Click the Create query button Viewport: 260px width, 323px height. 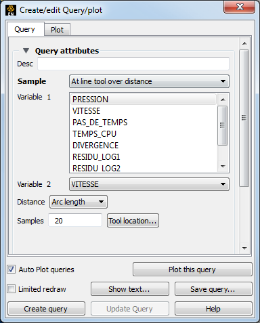[x=46, y=309]
